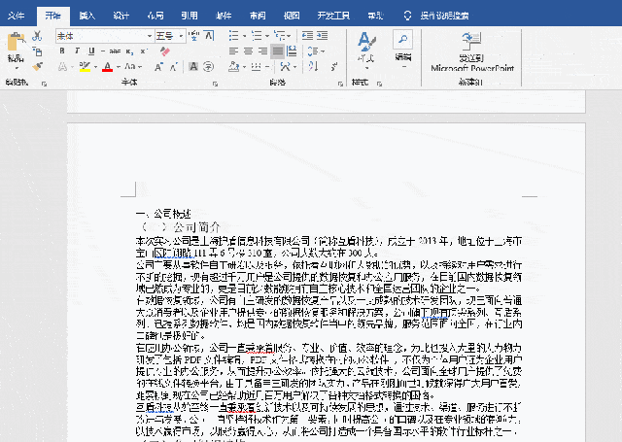Open highlight color dropdown arrow
622x442 pixels.
[95, 67]
